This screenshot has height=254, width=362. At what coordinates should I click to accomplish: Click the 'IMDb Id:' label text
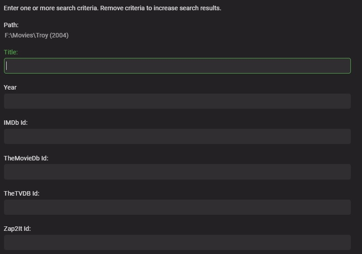[x=16, y=123]
